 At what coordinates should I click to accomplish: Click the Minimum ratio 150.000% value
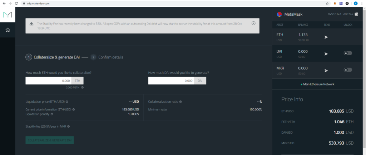coord(256,109)
